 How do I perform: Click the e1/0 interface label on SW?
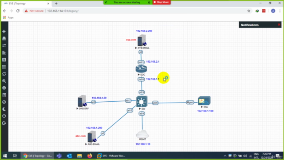130,110
